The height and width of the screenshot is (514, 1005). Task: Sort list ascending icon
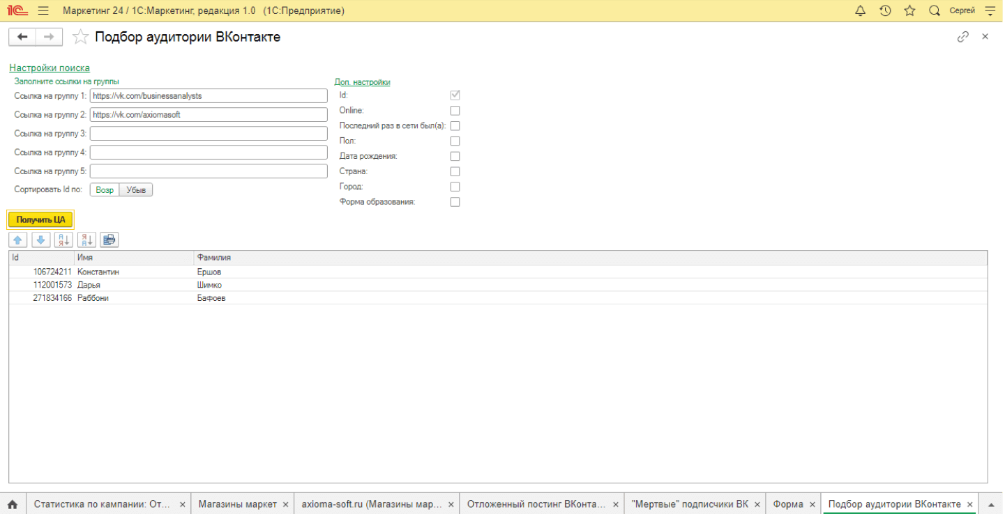[63, 240]
